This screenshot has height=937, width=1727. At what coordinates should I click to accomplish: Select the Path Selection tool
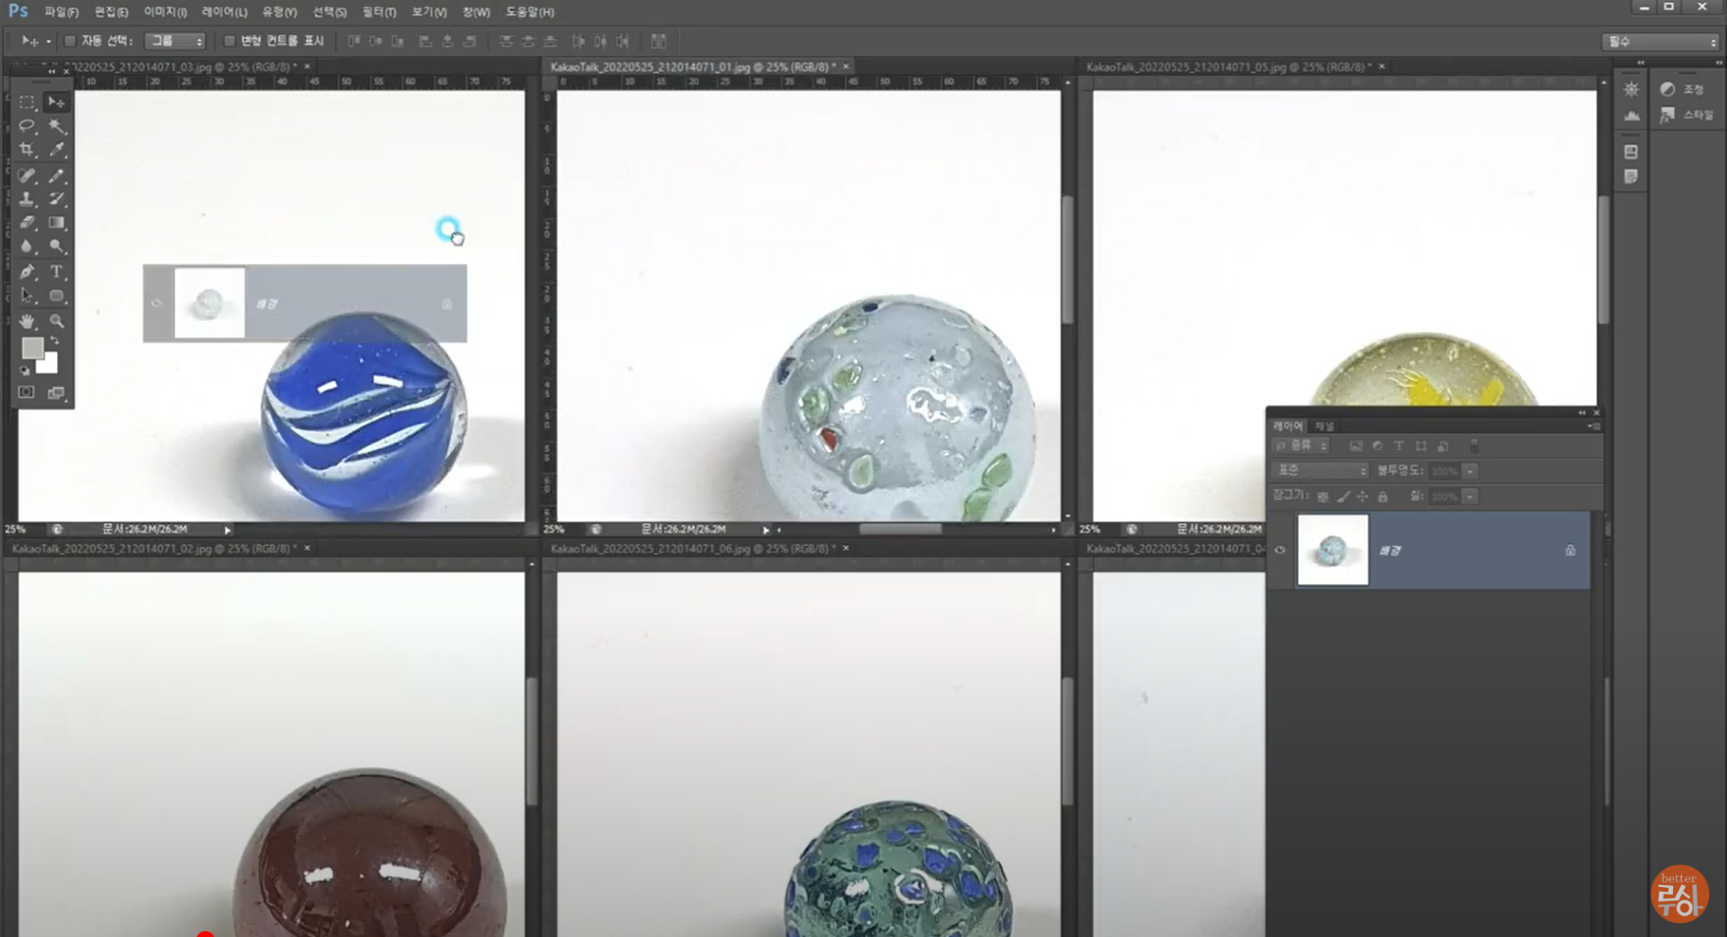point(27,296)
